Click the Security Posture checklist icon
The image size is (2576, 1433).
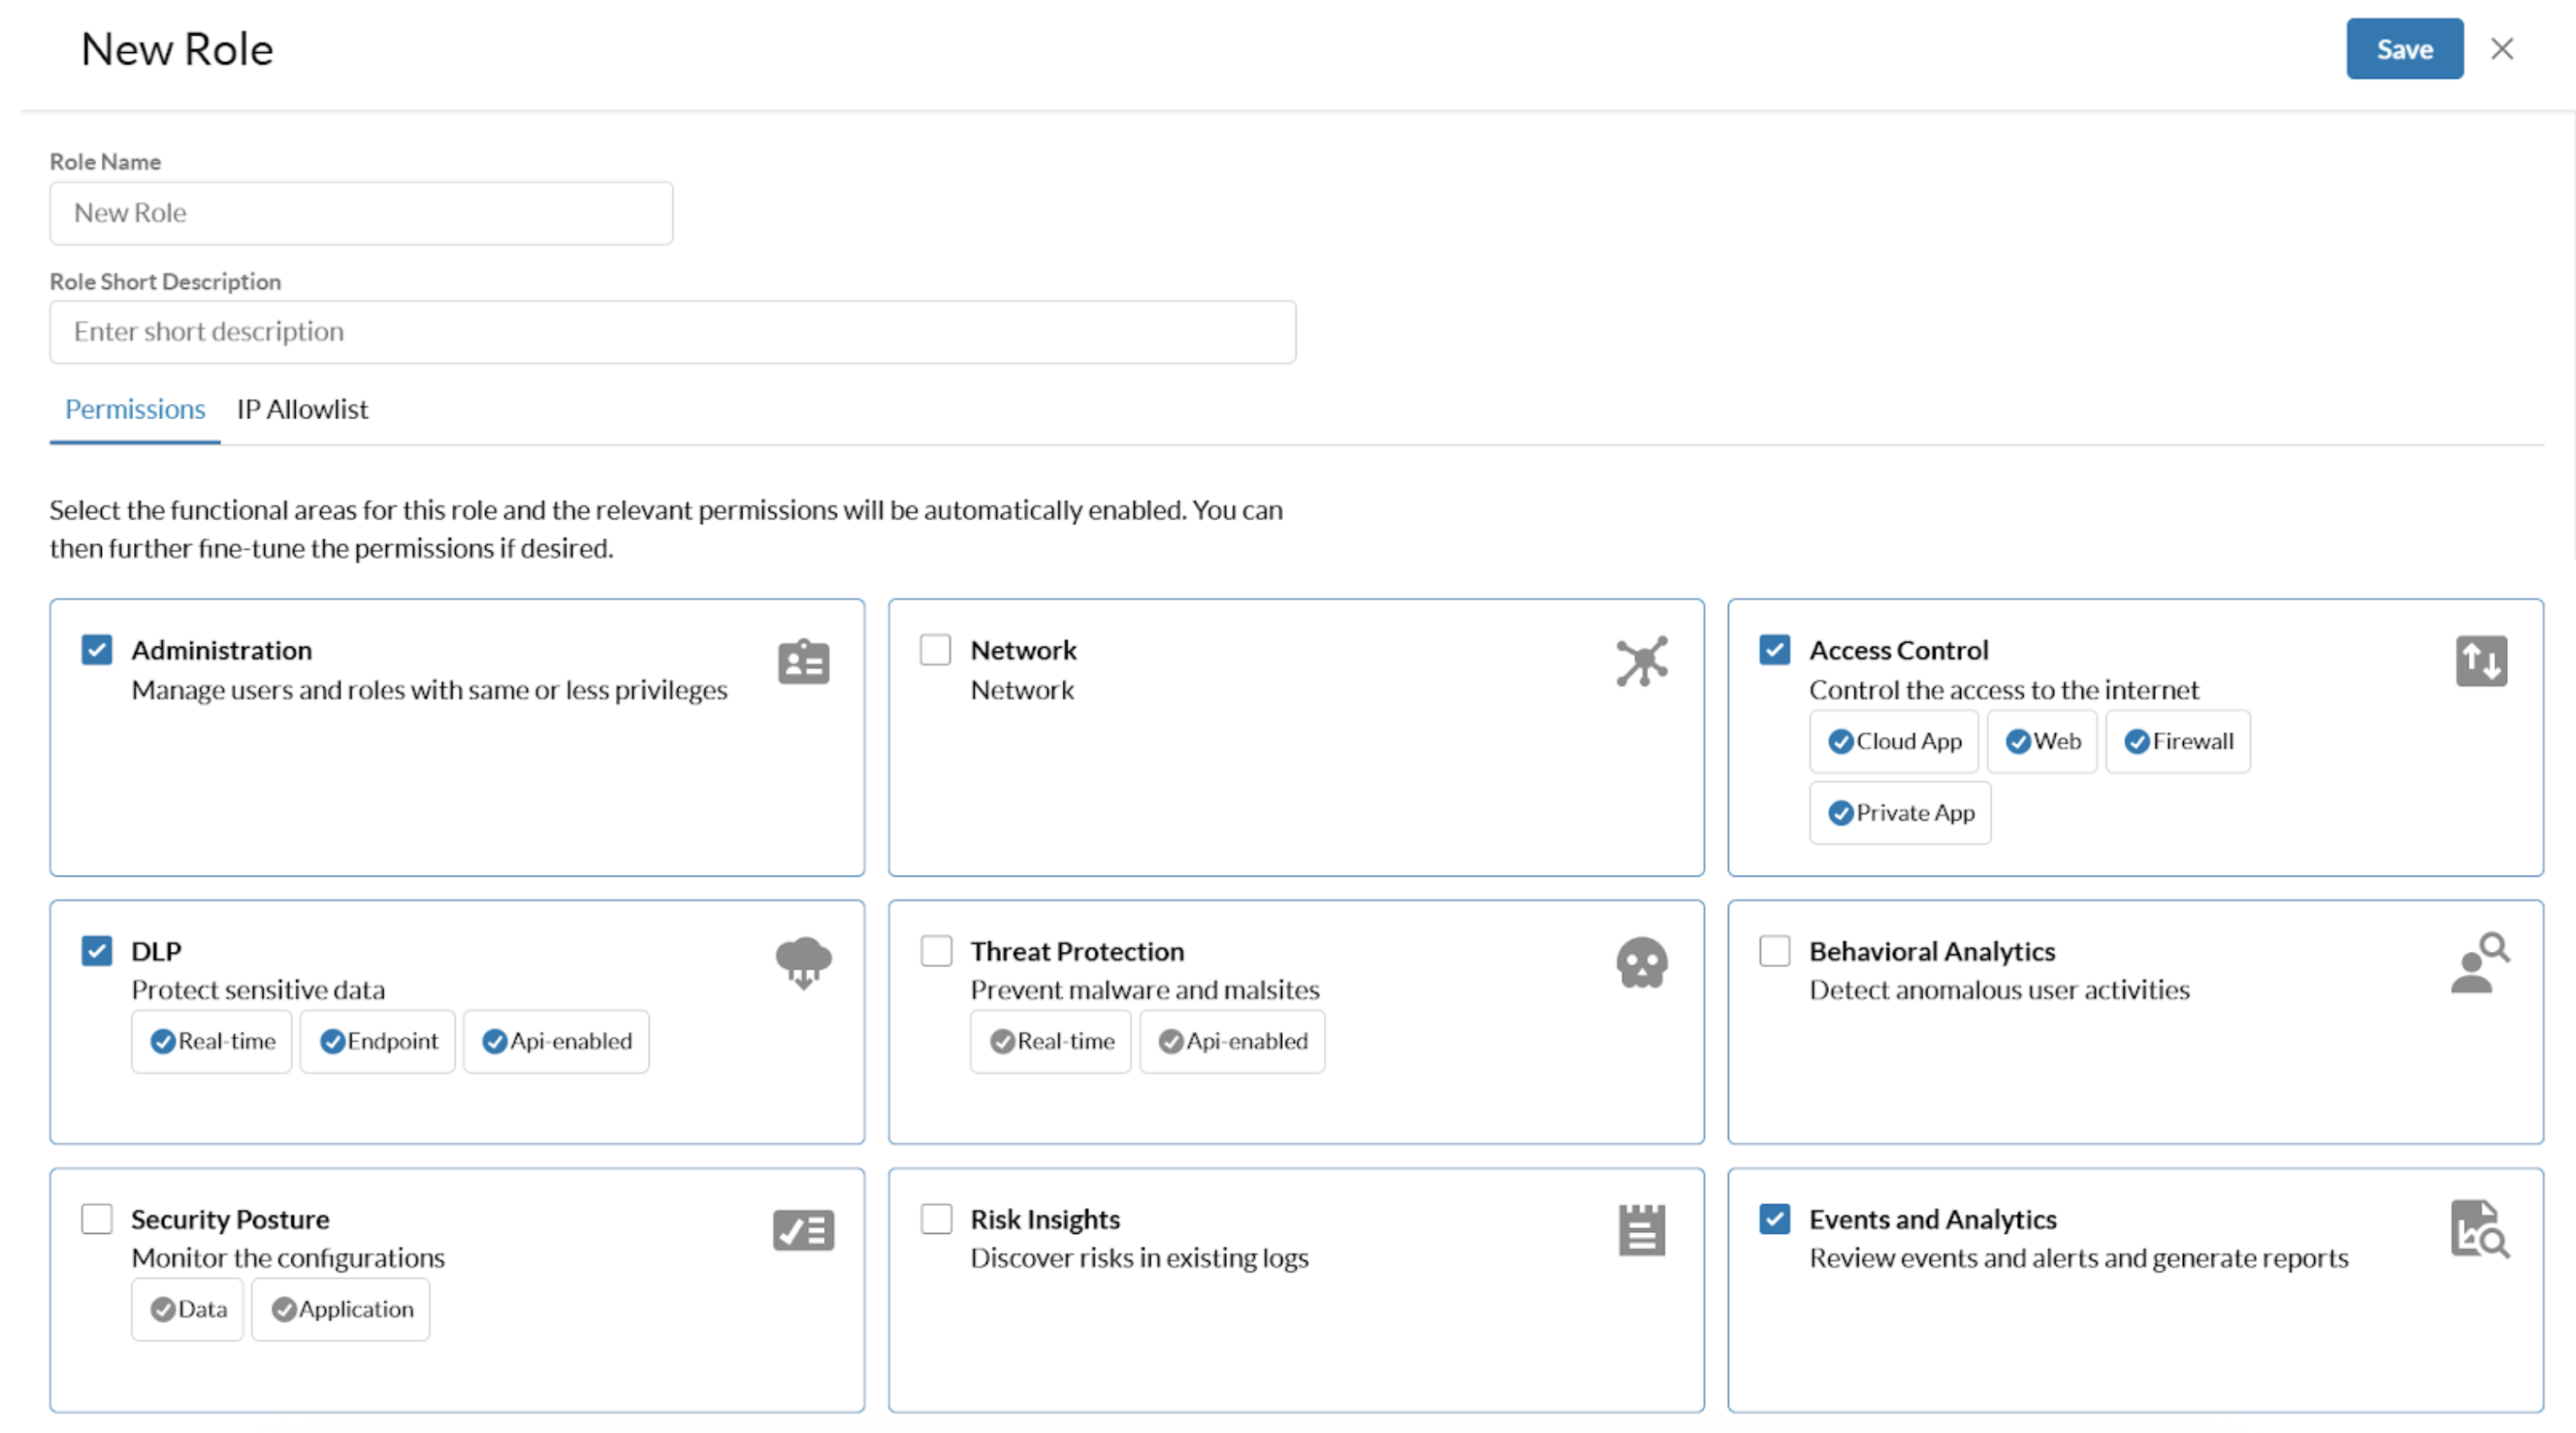pos(803,1230)
